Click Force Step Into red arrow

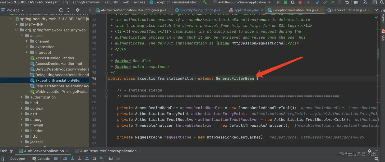click(x=79, y=158)
